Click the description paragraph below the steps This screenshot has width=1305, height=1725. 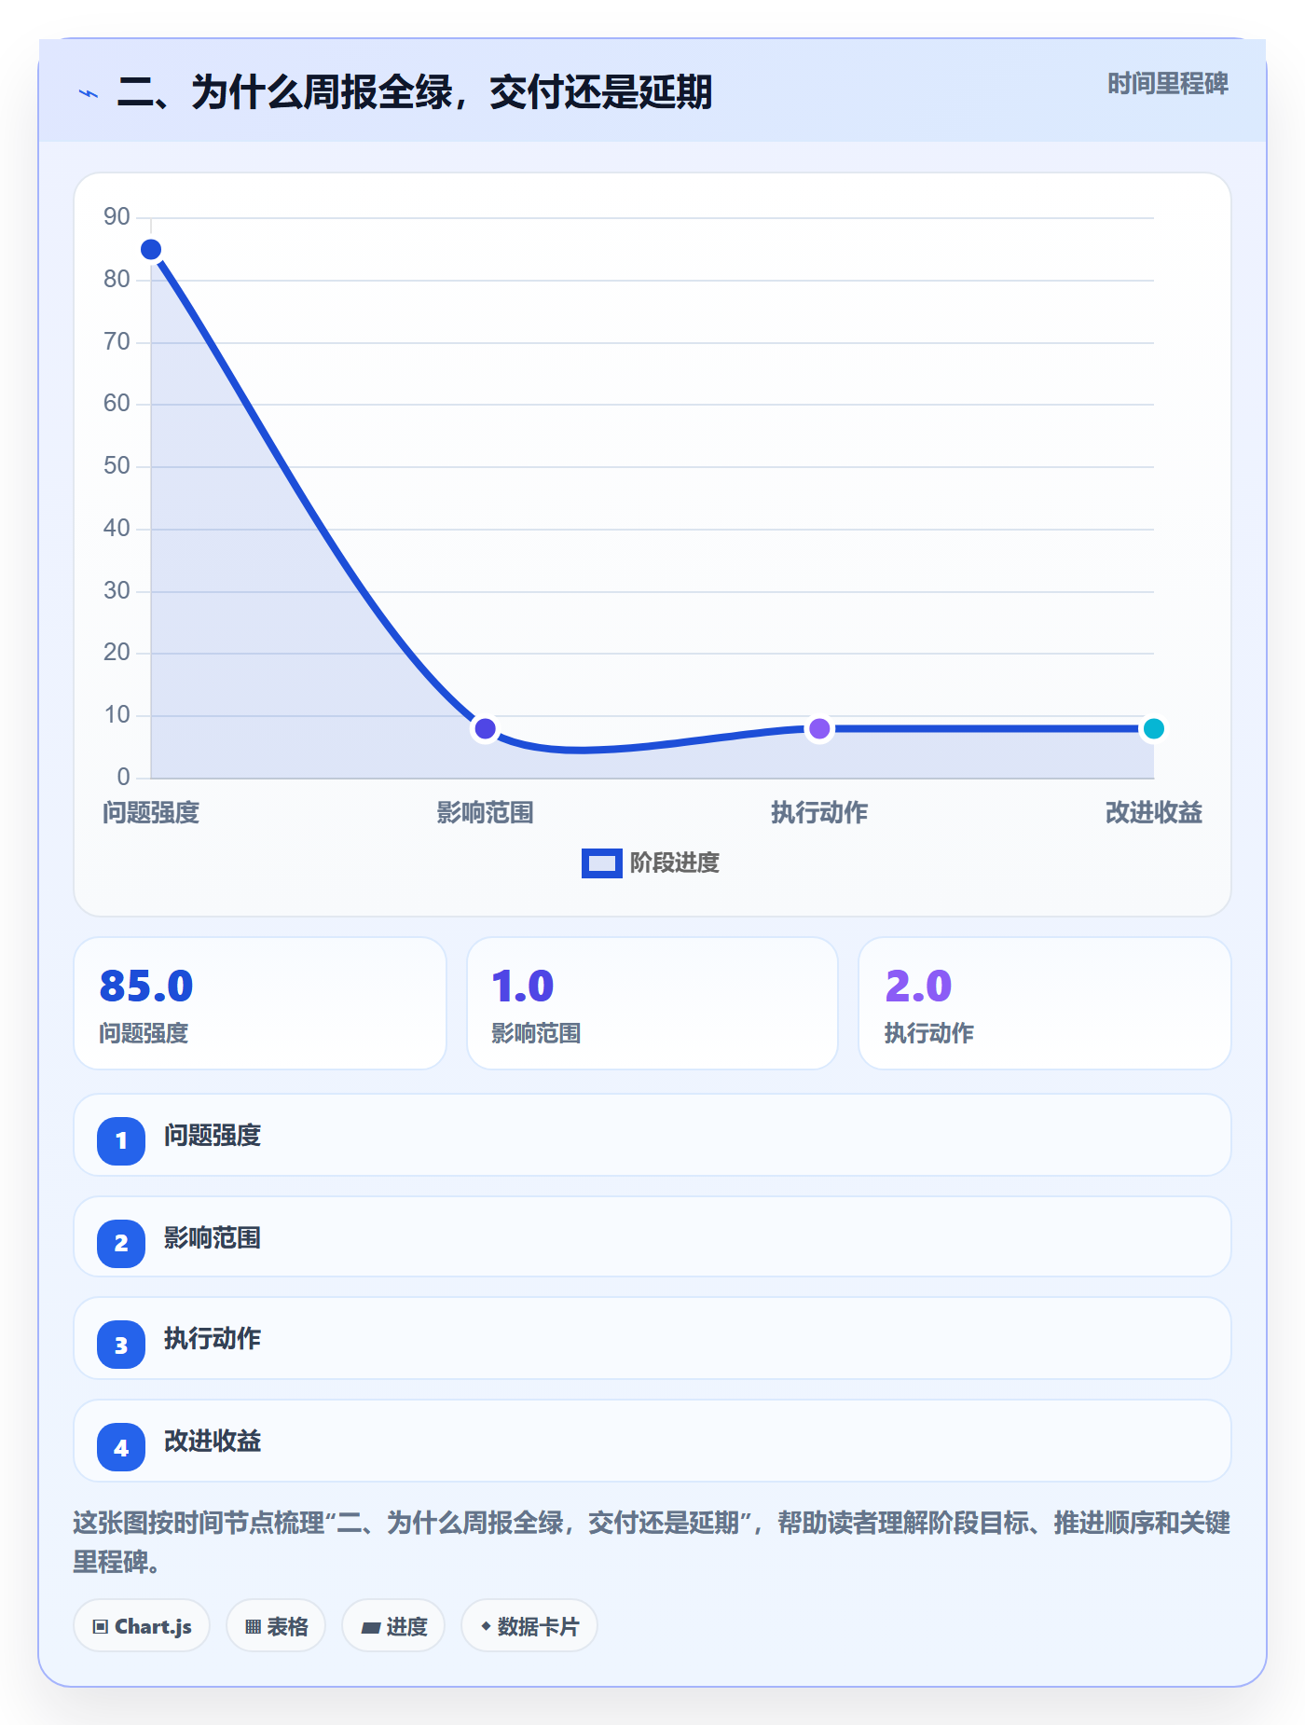click(x=652, y=1542)
